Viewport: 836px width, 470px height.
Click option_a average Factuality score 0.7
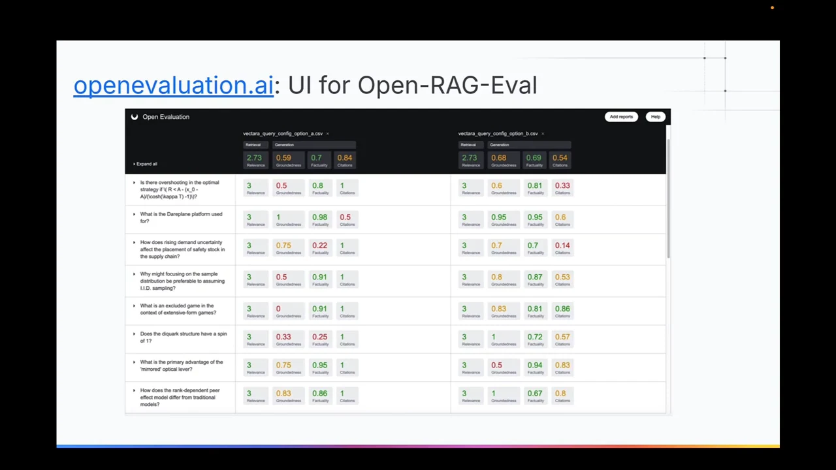coord(318,160)
